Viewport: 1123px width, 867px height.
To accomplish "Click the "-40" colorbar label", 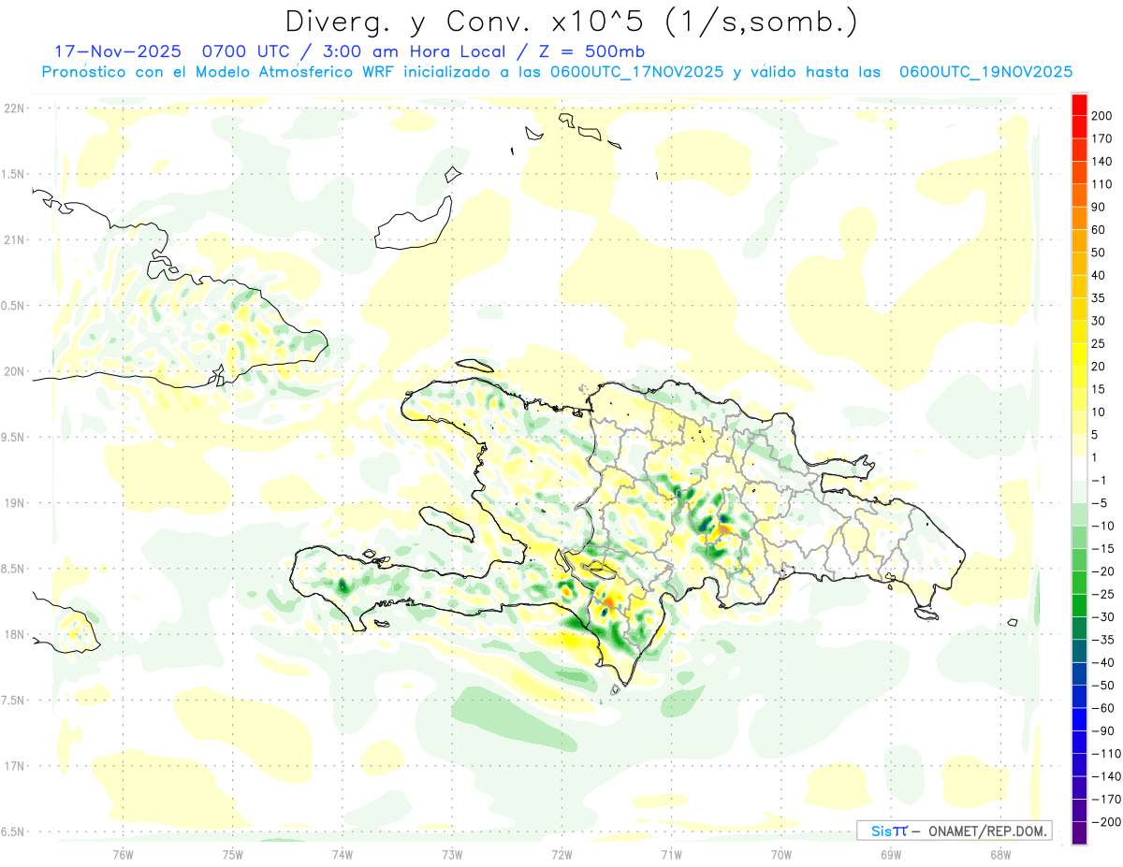I will point(1104,663).
